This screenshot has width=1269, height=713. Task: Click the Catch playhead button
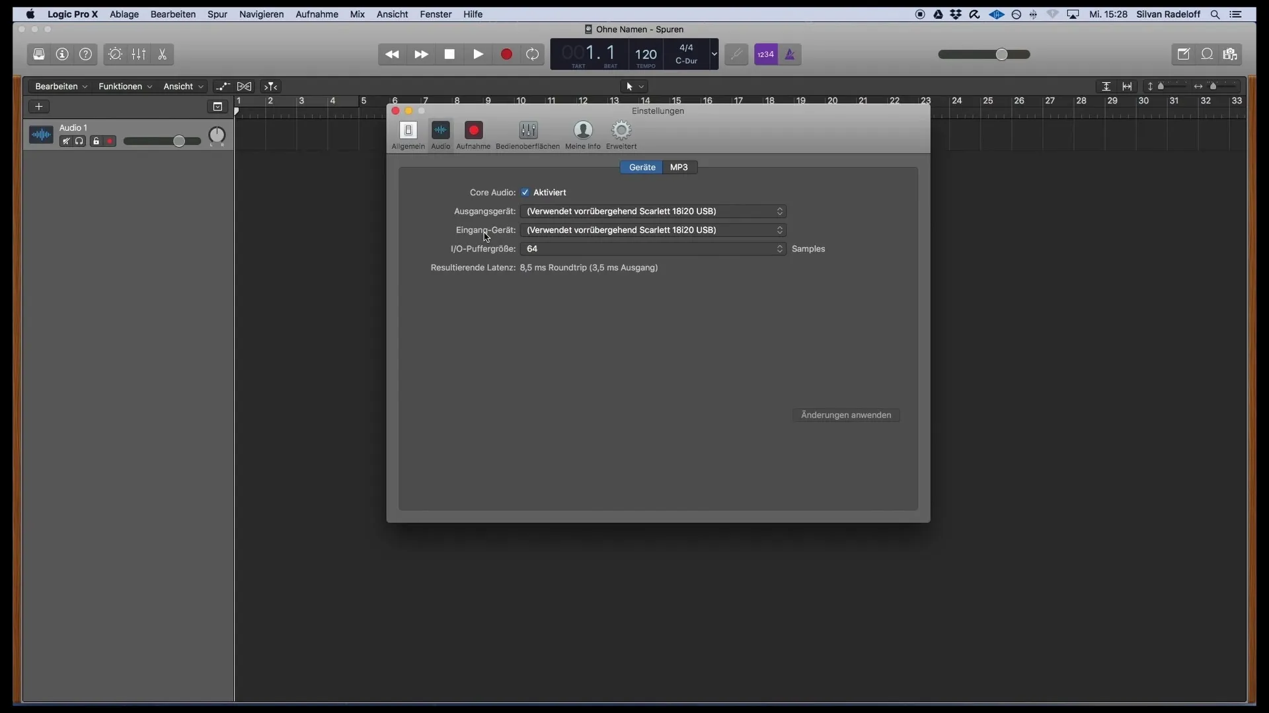point(271,86)
